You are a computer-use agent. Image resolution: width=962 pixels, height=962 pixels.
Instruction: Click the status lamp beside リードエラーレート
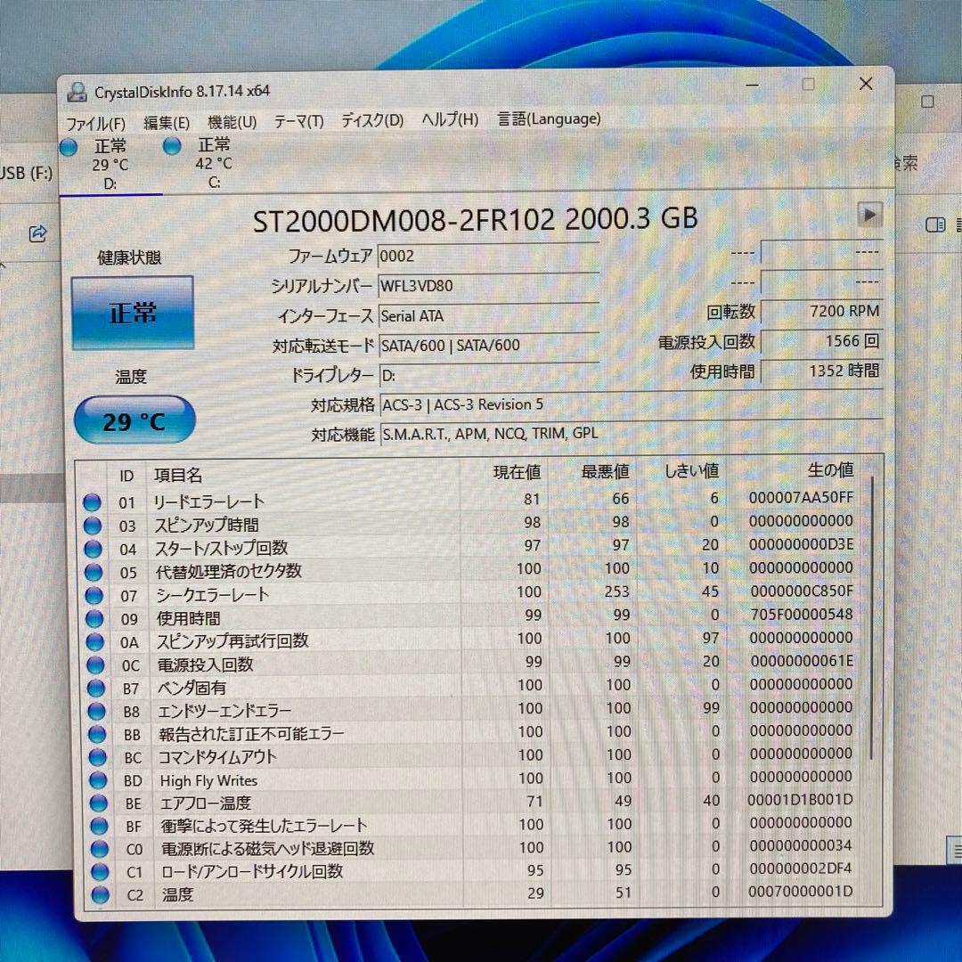point(92,502)
